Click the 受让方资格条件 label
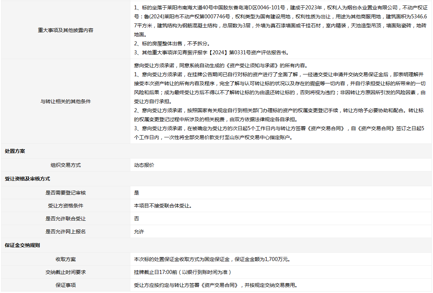The image size is (433, 293). pos(66,206)
